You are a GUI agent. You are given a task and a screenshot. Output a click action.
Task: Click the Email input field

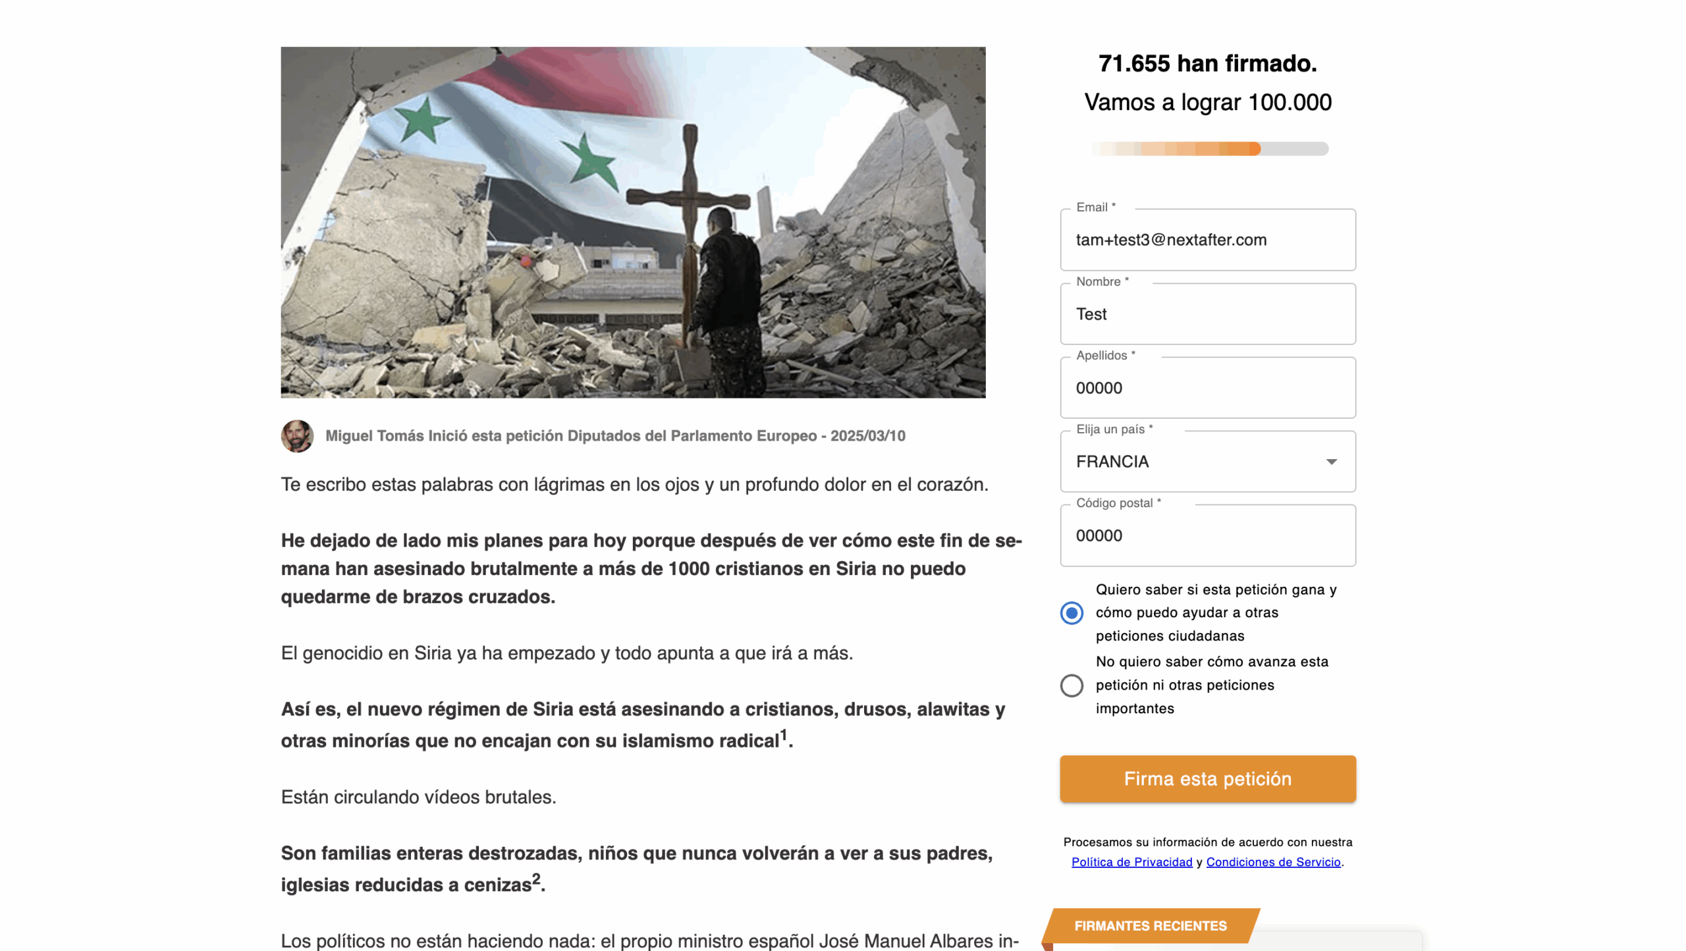tap(1207, 240)
